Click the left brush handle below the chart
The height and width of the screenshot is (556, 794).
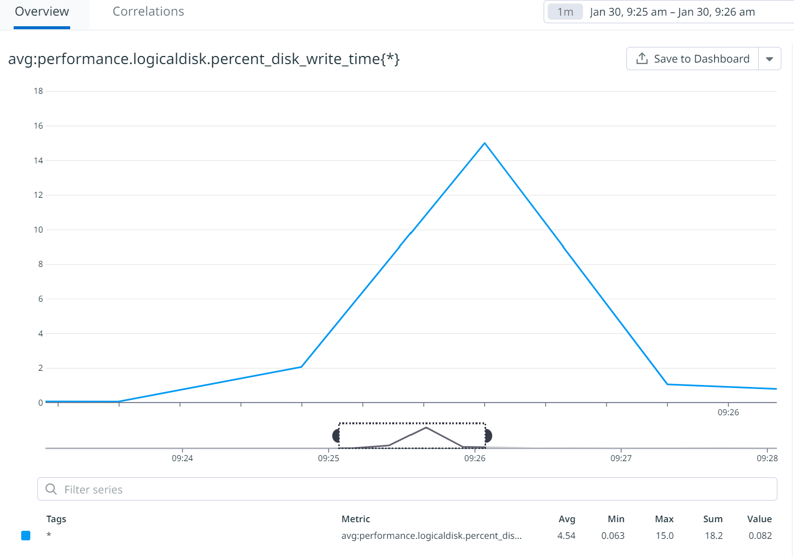coord(336,435)
